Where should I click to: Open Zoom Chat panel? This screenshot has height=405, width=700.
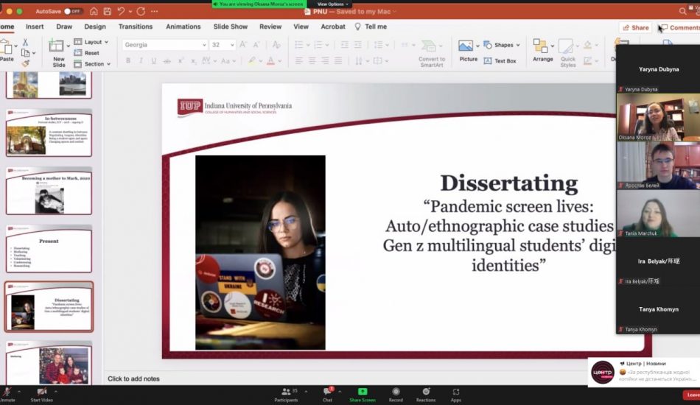point(327,393)
